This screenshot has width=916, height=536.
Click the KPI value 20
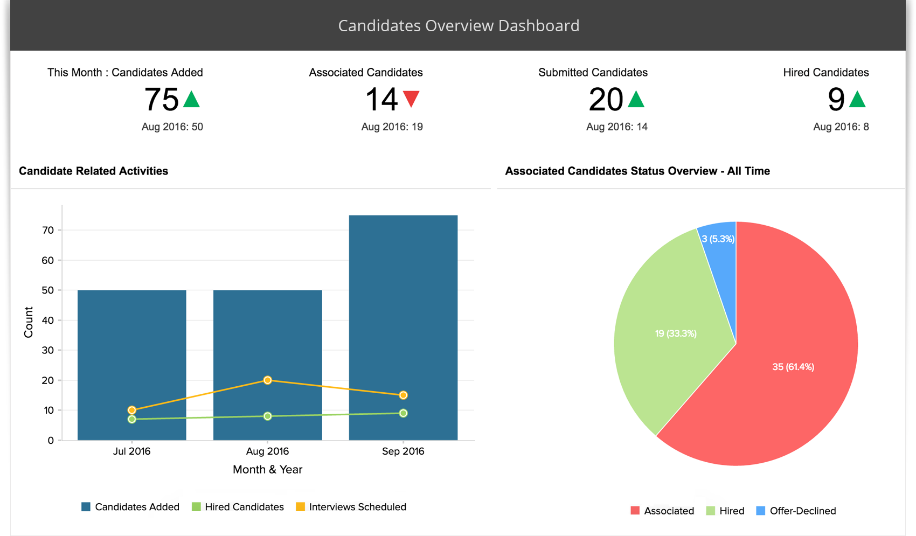click(x=606, y=100)
